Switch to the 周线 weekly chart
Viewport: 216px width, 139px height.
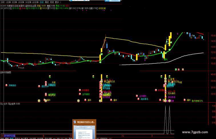pyautogui.click(x=47, y=2)
